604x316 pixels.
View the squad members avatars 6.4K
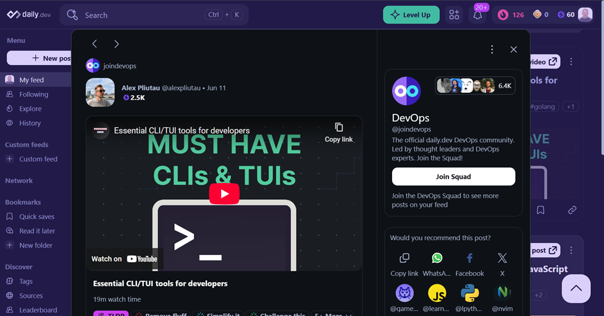475,86
